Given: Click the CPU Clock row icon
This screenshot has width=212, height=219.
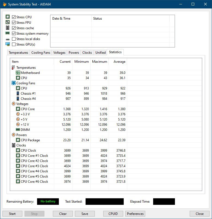Looking at the screenshot, I should (x=18, y=150).
